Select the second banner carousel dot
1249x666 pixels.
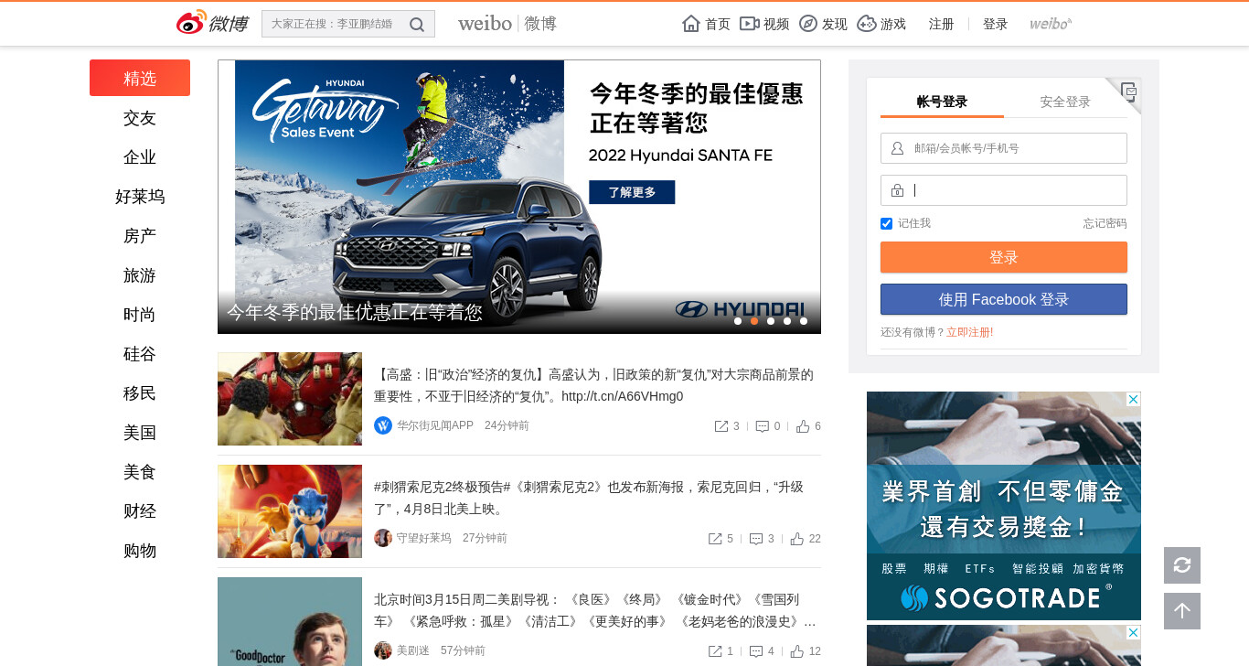(754, 321)
